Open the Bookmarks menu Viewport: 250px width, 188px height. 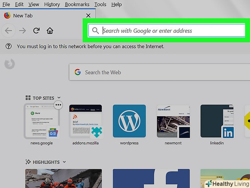coord(77,4)
